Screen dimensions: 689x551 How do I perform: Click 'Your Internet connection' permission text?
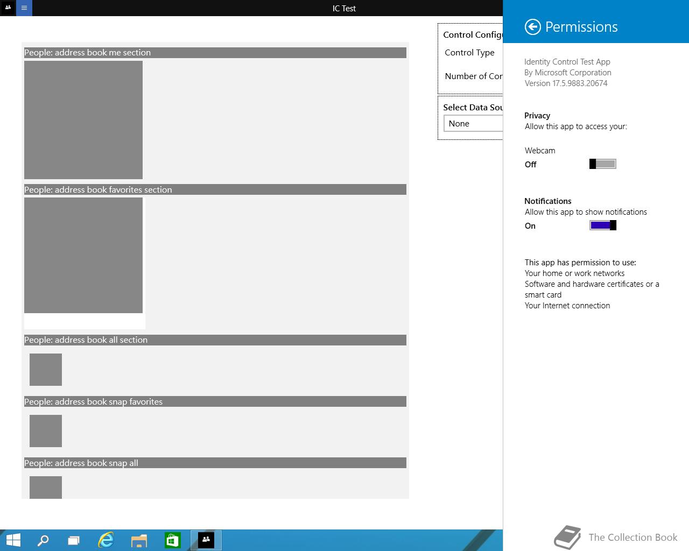tap(567, 306)
